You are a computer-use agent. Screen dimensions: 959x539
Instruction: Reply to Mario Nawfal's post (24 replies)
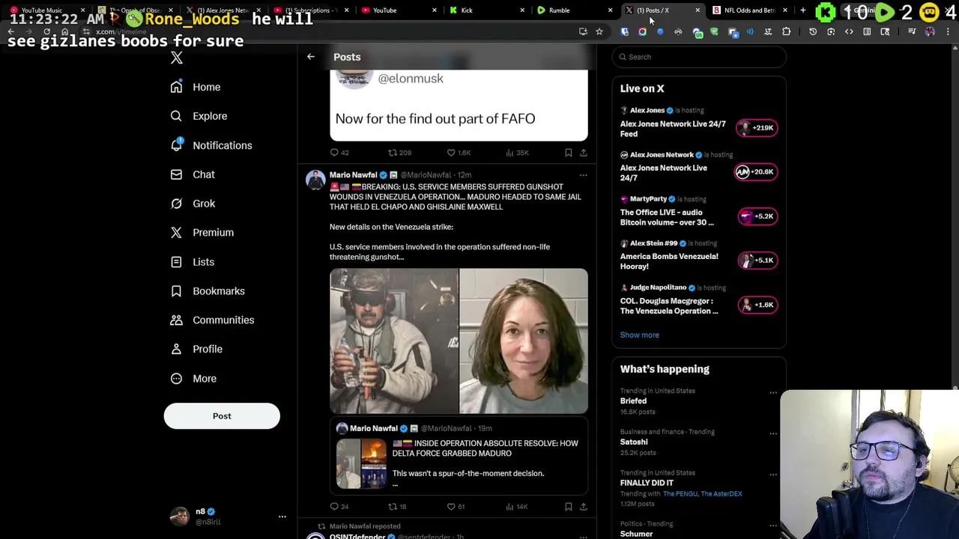click(x=339, y=507)
